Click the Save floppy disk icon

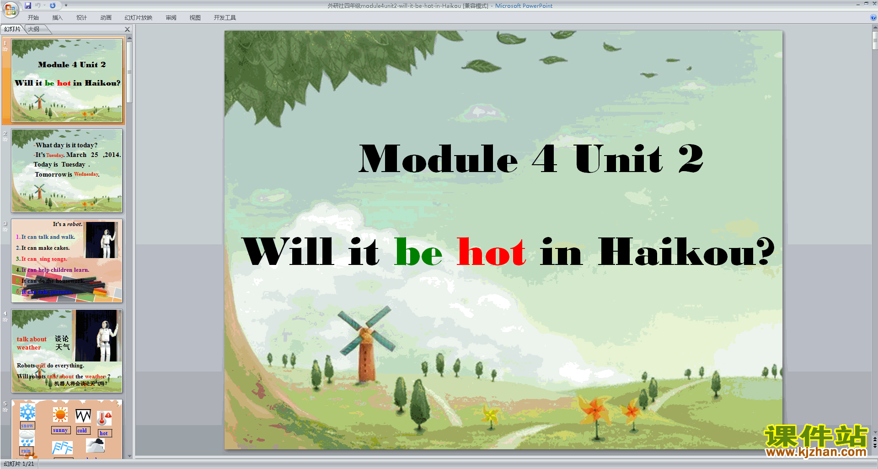28,5
